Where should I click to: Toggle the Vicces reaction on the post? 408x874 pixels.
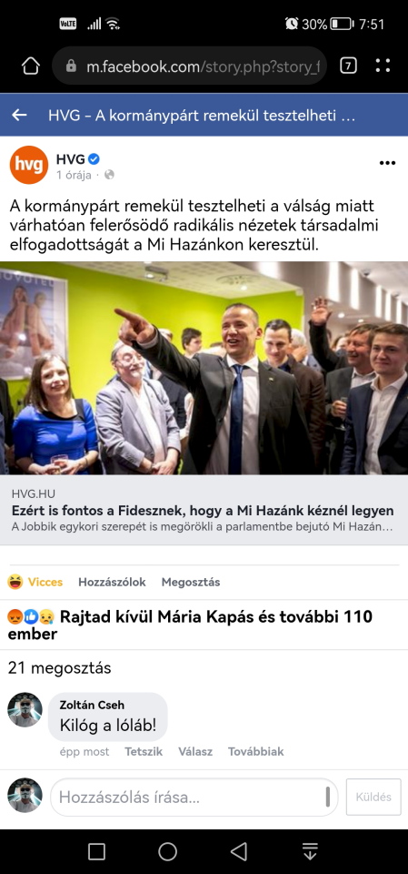[35, 582]
